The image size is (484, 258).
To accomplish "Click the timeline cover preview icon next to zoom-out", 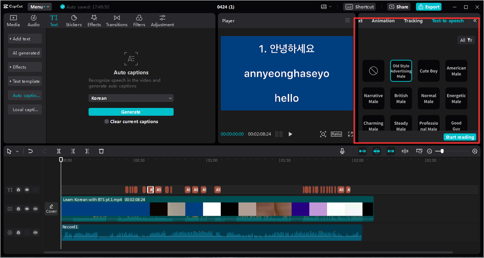I will (419, 151).
